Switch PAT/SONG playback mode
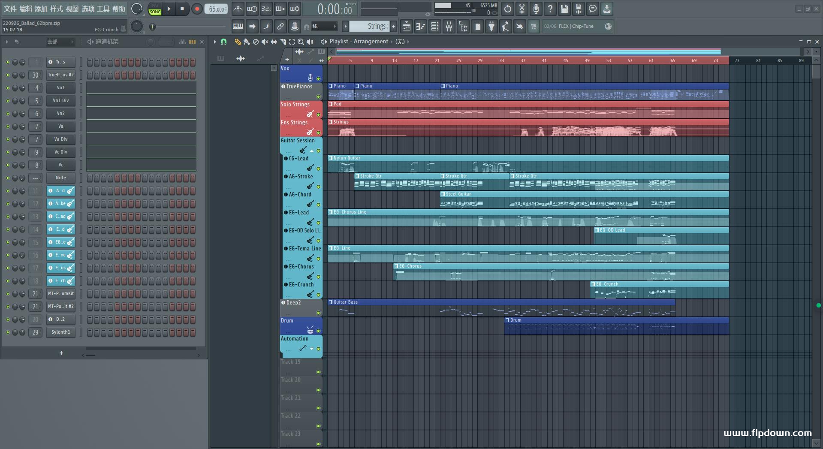The image size is (823, 449). (155, 9)
